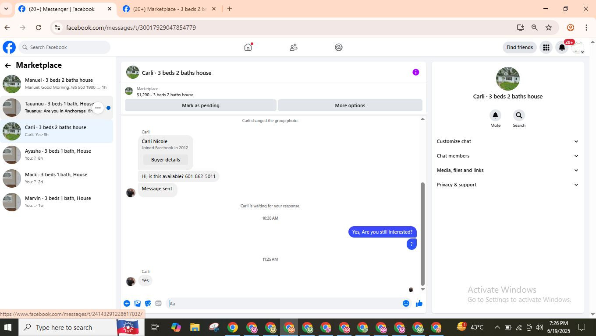Click the Carli chat header title
This screenshot has height=336, width=596.
[x=177, y=73]
